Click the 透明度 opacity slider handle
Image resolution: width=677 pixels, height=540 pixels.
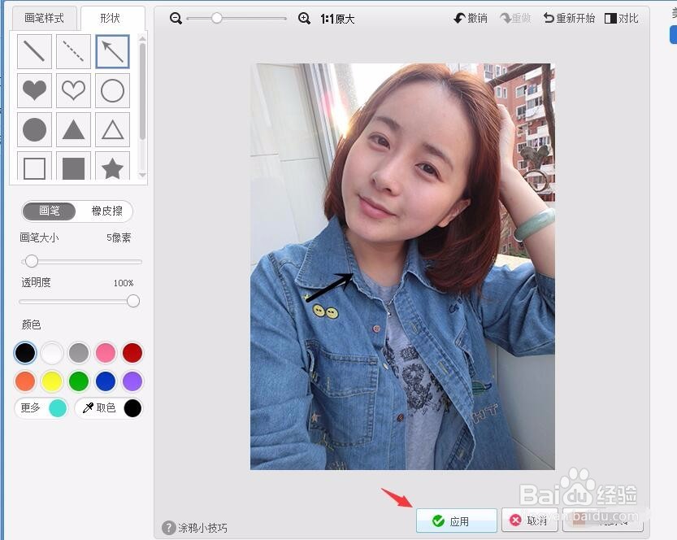point(133,301)
